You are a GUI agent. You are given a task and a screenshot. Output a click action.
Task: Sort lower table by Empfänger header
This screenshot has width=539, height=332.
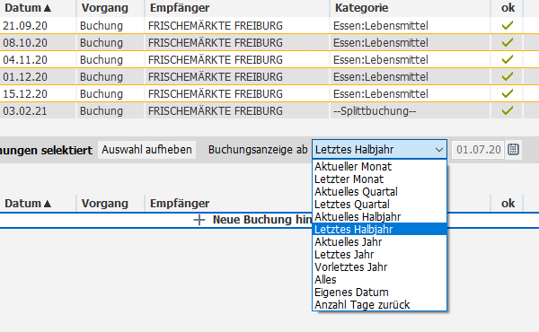click(180, 204)
